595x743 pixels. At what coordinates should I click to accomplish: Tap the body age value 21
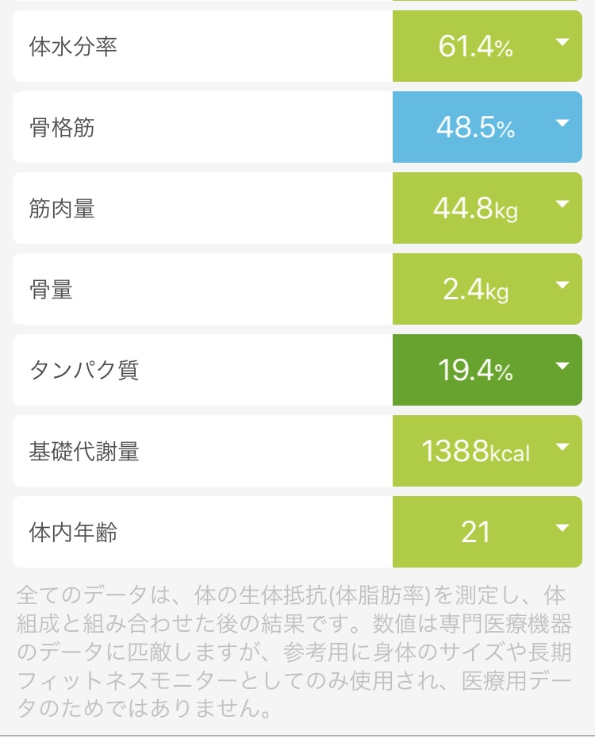[x=475, y=532]
